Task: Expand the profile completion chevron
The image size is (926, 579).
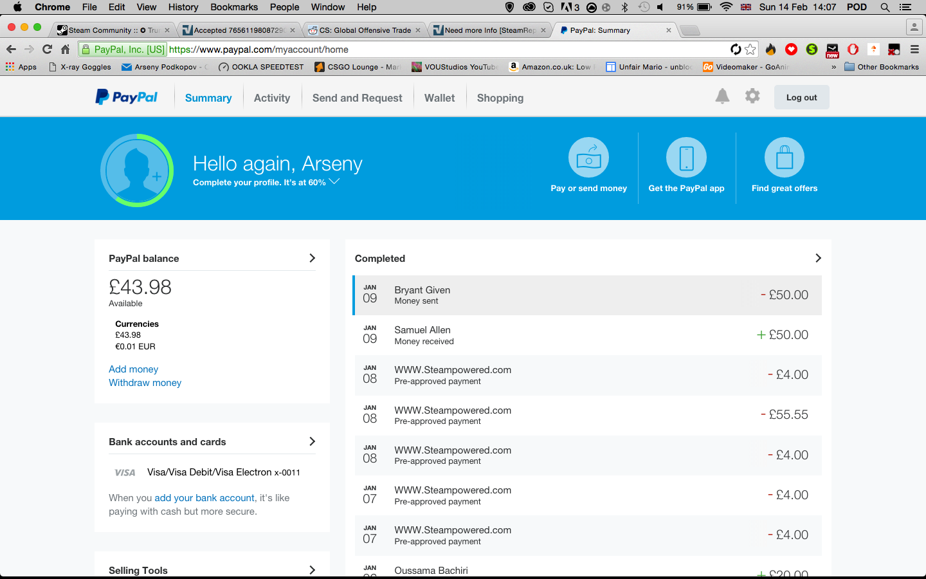Action: [334, 182]
